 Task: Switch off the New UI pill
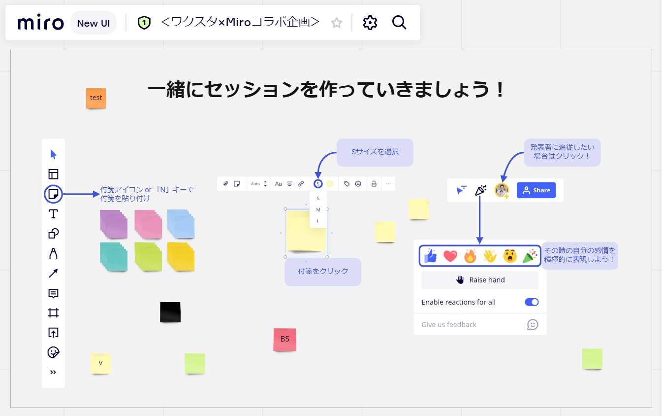(x=94, y=23)
